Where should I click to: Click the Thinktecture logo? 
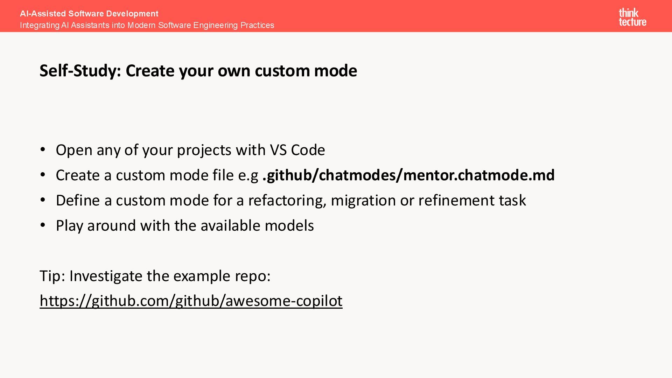click(x=632, y=17)
